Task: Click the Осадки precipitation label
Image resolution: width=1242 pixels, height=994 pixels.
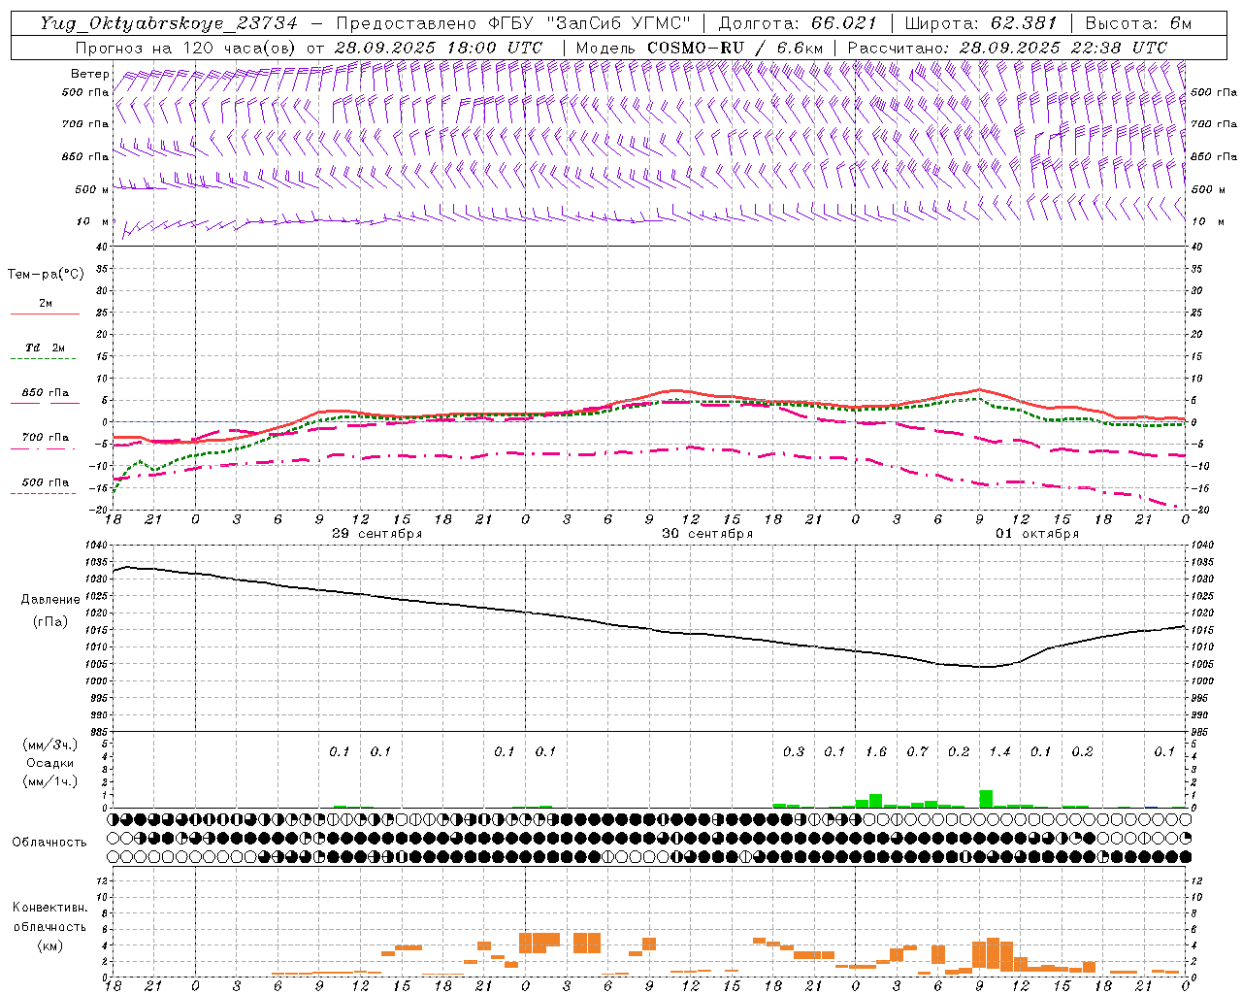Action: click(49, 763)
